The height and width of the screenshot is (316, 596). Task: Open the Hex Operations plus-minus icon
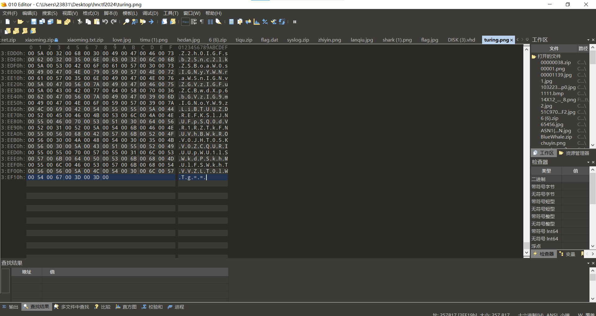click(x=265, y=22)
